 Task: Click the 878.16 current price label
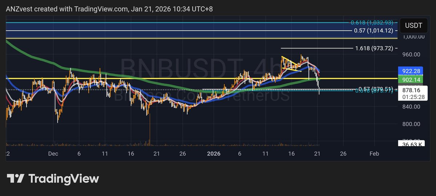412,91
